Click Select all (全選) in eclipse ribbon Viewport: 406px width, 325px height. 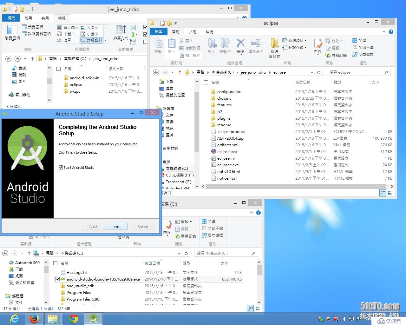(x=359, y=40)
